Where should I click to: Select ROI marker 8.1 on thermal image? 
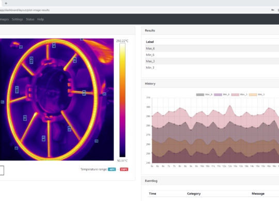pyautogui.click(x=43, y=138)
